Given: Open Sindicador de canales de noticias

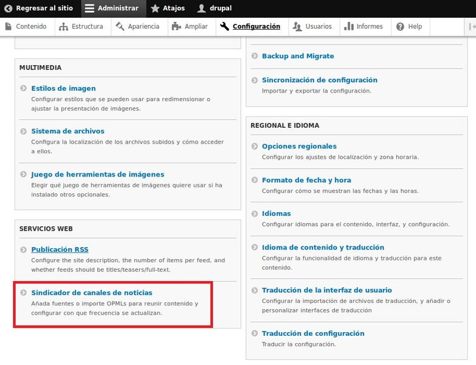Looking at the screenshot, I should tap(92, 293).
